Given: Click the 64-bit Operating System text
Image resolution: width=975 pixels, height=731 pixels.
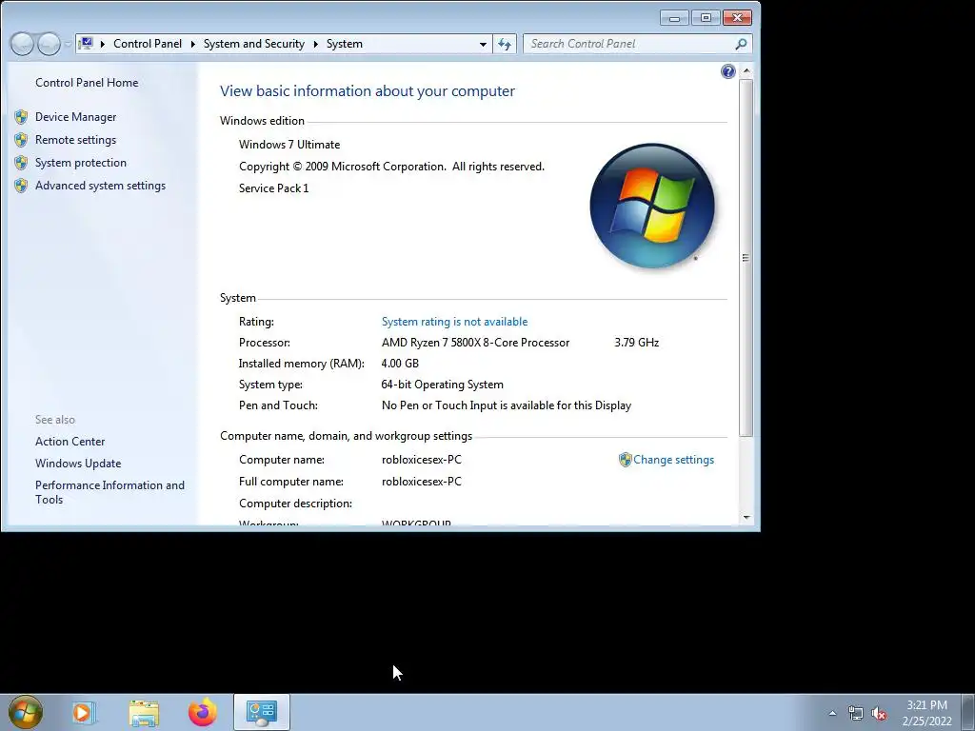Looking at the screenshot, I should pos(442,385).
